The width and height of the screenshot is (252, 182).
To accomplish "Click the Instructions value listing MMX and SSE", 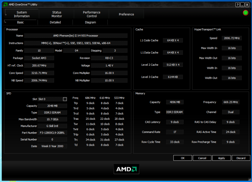I will tap(76, 43).
